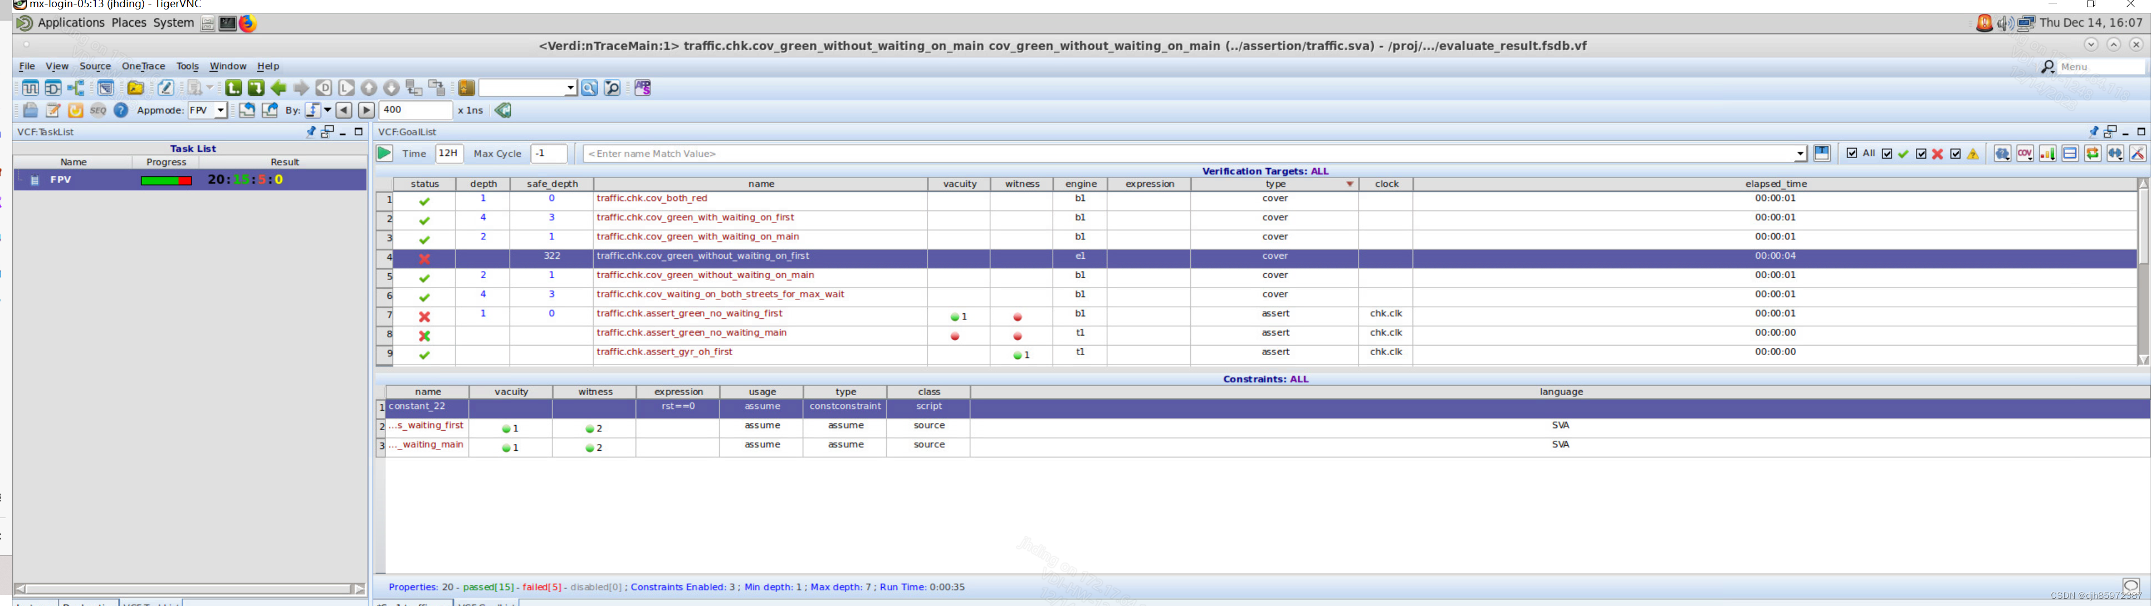Open the OneTrace menu
Image resolution: width=2151 pixels, height=606 pixels.
pos(143,66)
